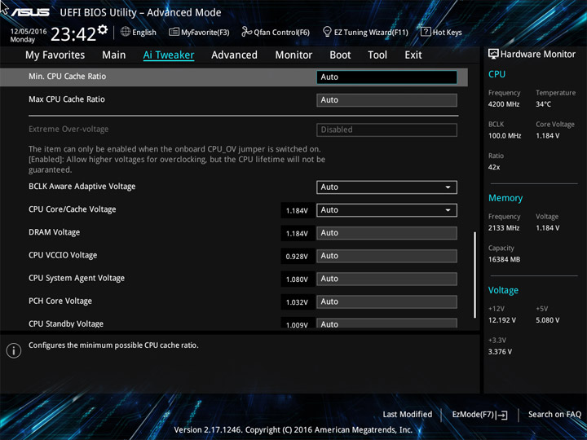Click the PCH Core Voltage label
587x440 pixels.
[60, 301]
